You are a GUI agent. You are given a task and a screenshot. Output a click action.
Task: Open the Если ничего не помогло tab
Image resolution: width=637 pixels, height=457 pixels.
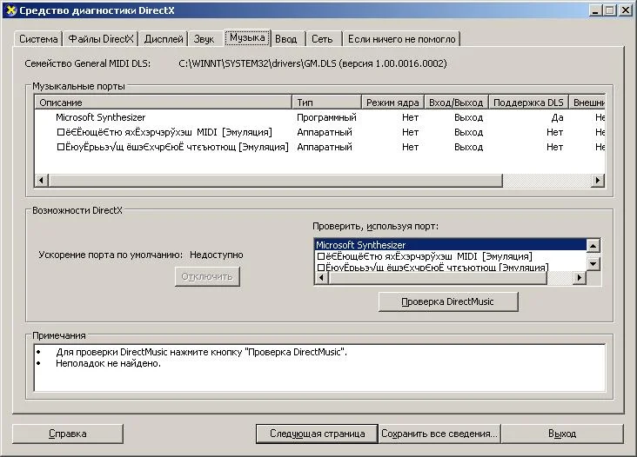(x=400, y=39)
